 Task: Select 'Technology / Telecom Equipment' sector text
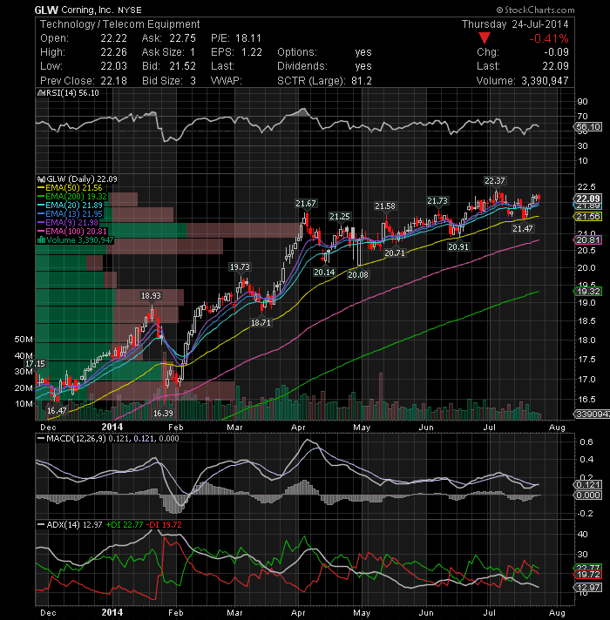(x=120, y=24)
